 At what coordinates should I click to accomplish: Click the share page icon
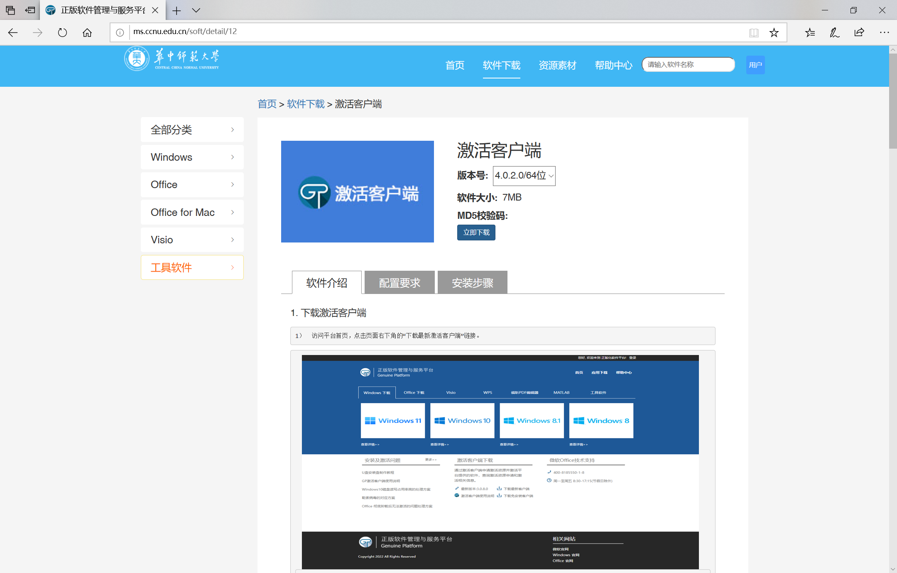pos(859,33)
